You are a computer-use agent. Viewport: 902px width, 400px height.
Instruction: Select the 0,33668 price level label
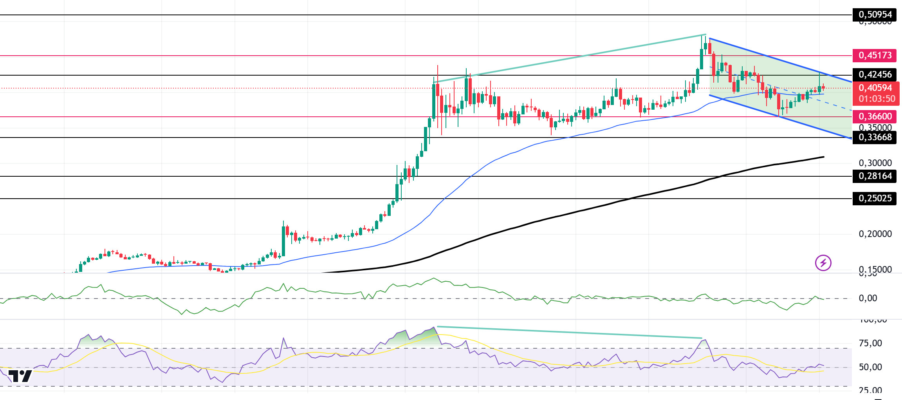pyautogui.click(x=874, y=137)
